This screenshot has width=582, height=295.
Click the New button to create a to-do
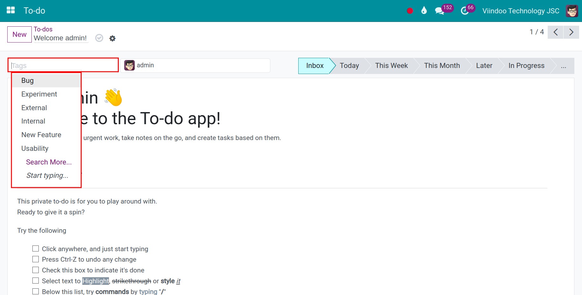19,34
